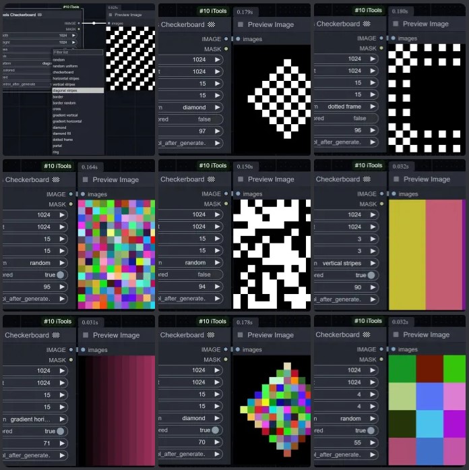
Task: Click IMAGE output port on dotted frame node
Action: (x=381, y=38)
